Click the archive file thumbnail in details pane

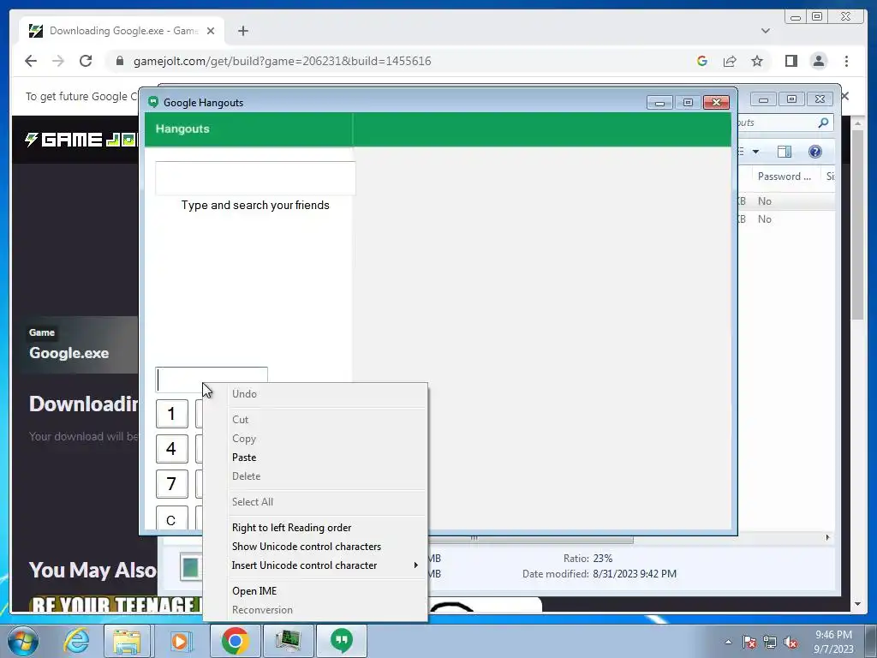pos(190,566)
